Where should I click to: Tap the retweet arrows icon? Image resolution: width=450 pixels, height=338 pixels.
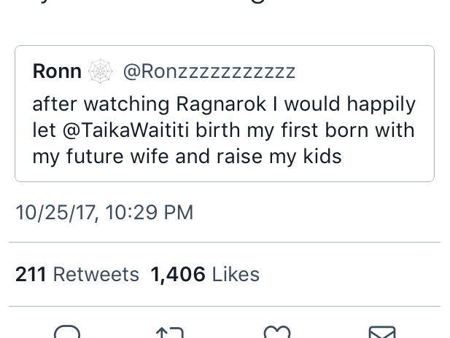point(170,332)
